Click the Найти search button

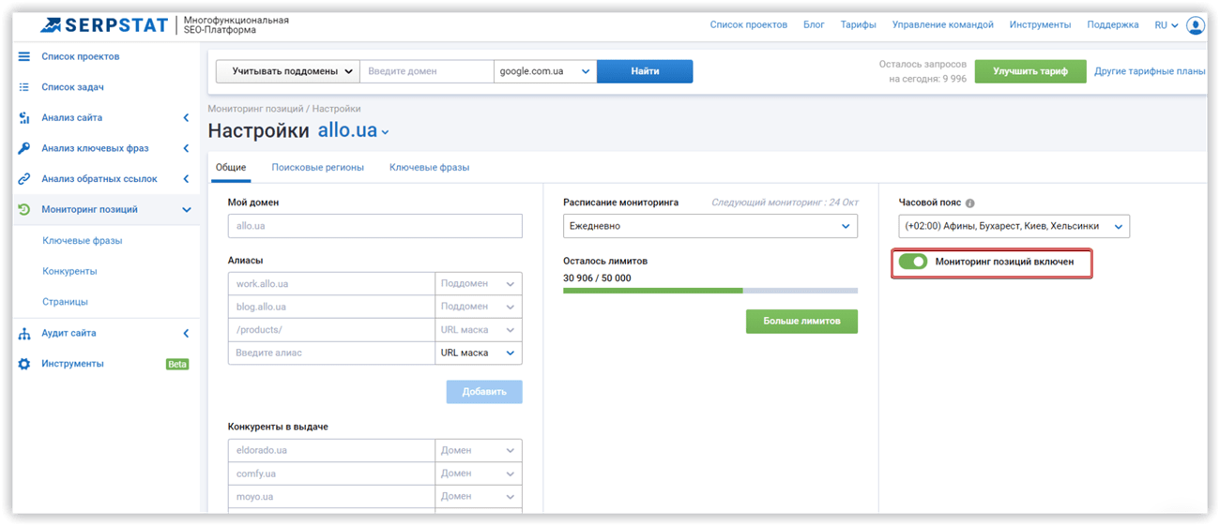pyautogui.click(x=645, y=71)
